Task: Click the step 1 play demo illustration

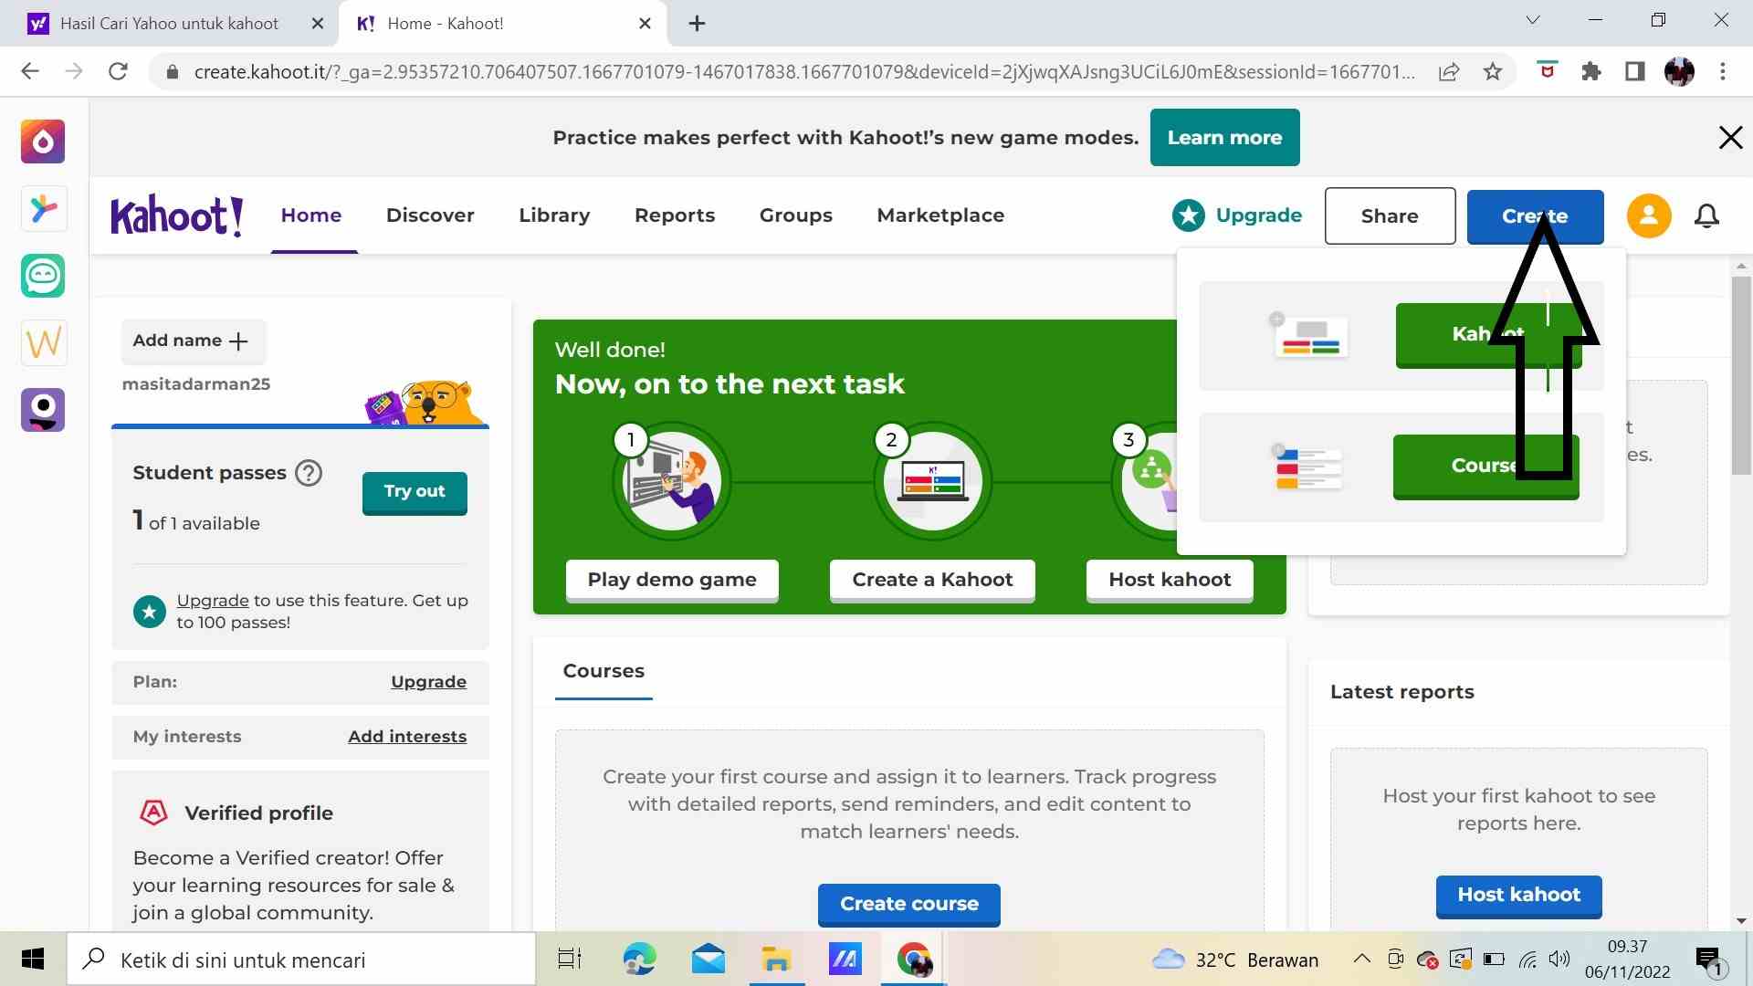Action: tap(672, 481)
